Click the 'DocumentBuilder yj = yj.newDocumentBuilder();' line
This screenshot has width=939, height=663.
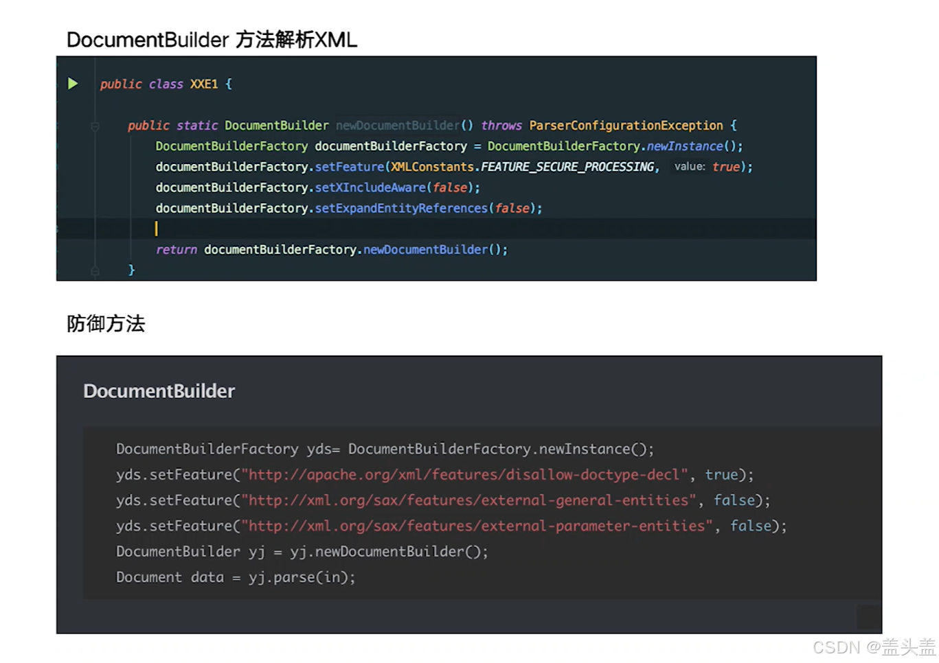tap(302, 552)
